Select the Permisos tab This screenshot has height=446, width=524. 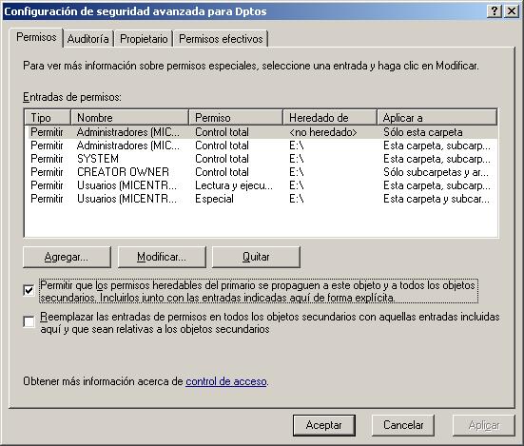(x=36, y=37)
